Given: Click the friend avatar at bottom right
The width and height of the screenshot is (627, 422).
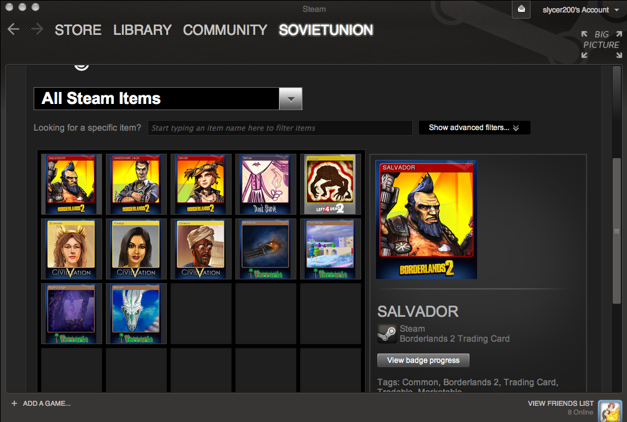Looking at the screenshot, I should tap(610, 411).
